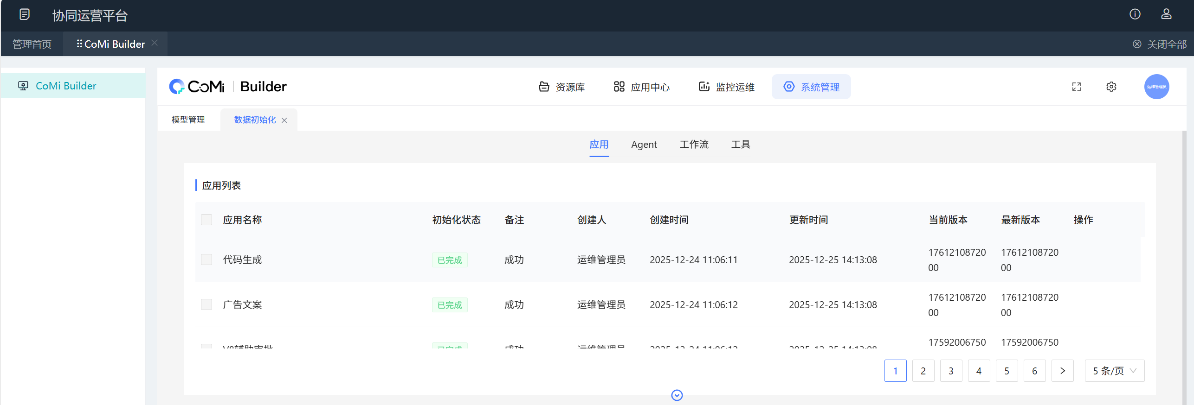
Task: Click the circled down-chevron expander at bottom
Action: 677,395
